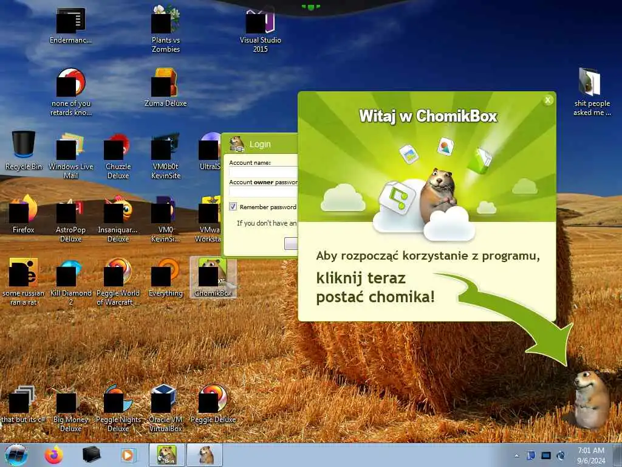Select the UltraISO desktop icon

click(210, 151)
